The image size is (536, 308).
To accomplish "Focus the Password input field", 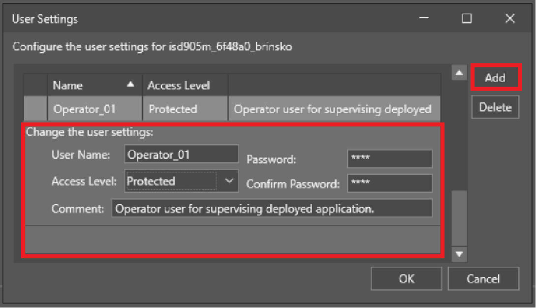I will (389, 159).
